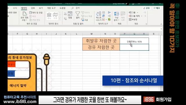Image resolution: width=186 pixels, height=105 pixels.
Task: Click the data validation icon
Action: click(103, 20)
